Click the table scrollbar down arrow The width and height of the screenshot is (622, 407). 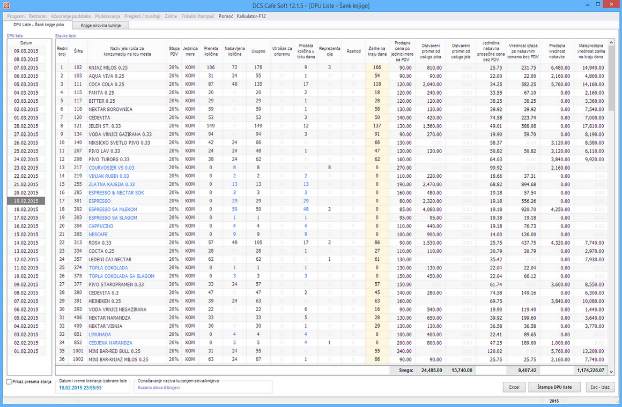(612, 371)
